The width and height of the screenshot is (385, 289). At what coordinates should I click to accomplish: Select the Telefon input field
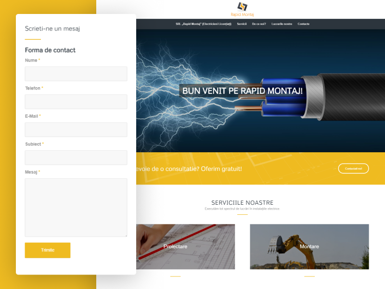[76, 102]
